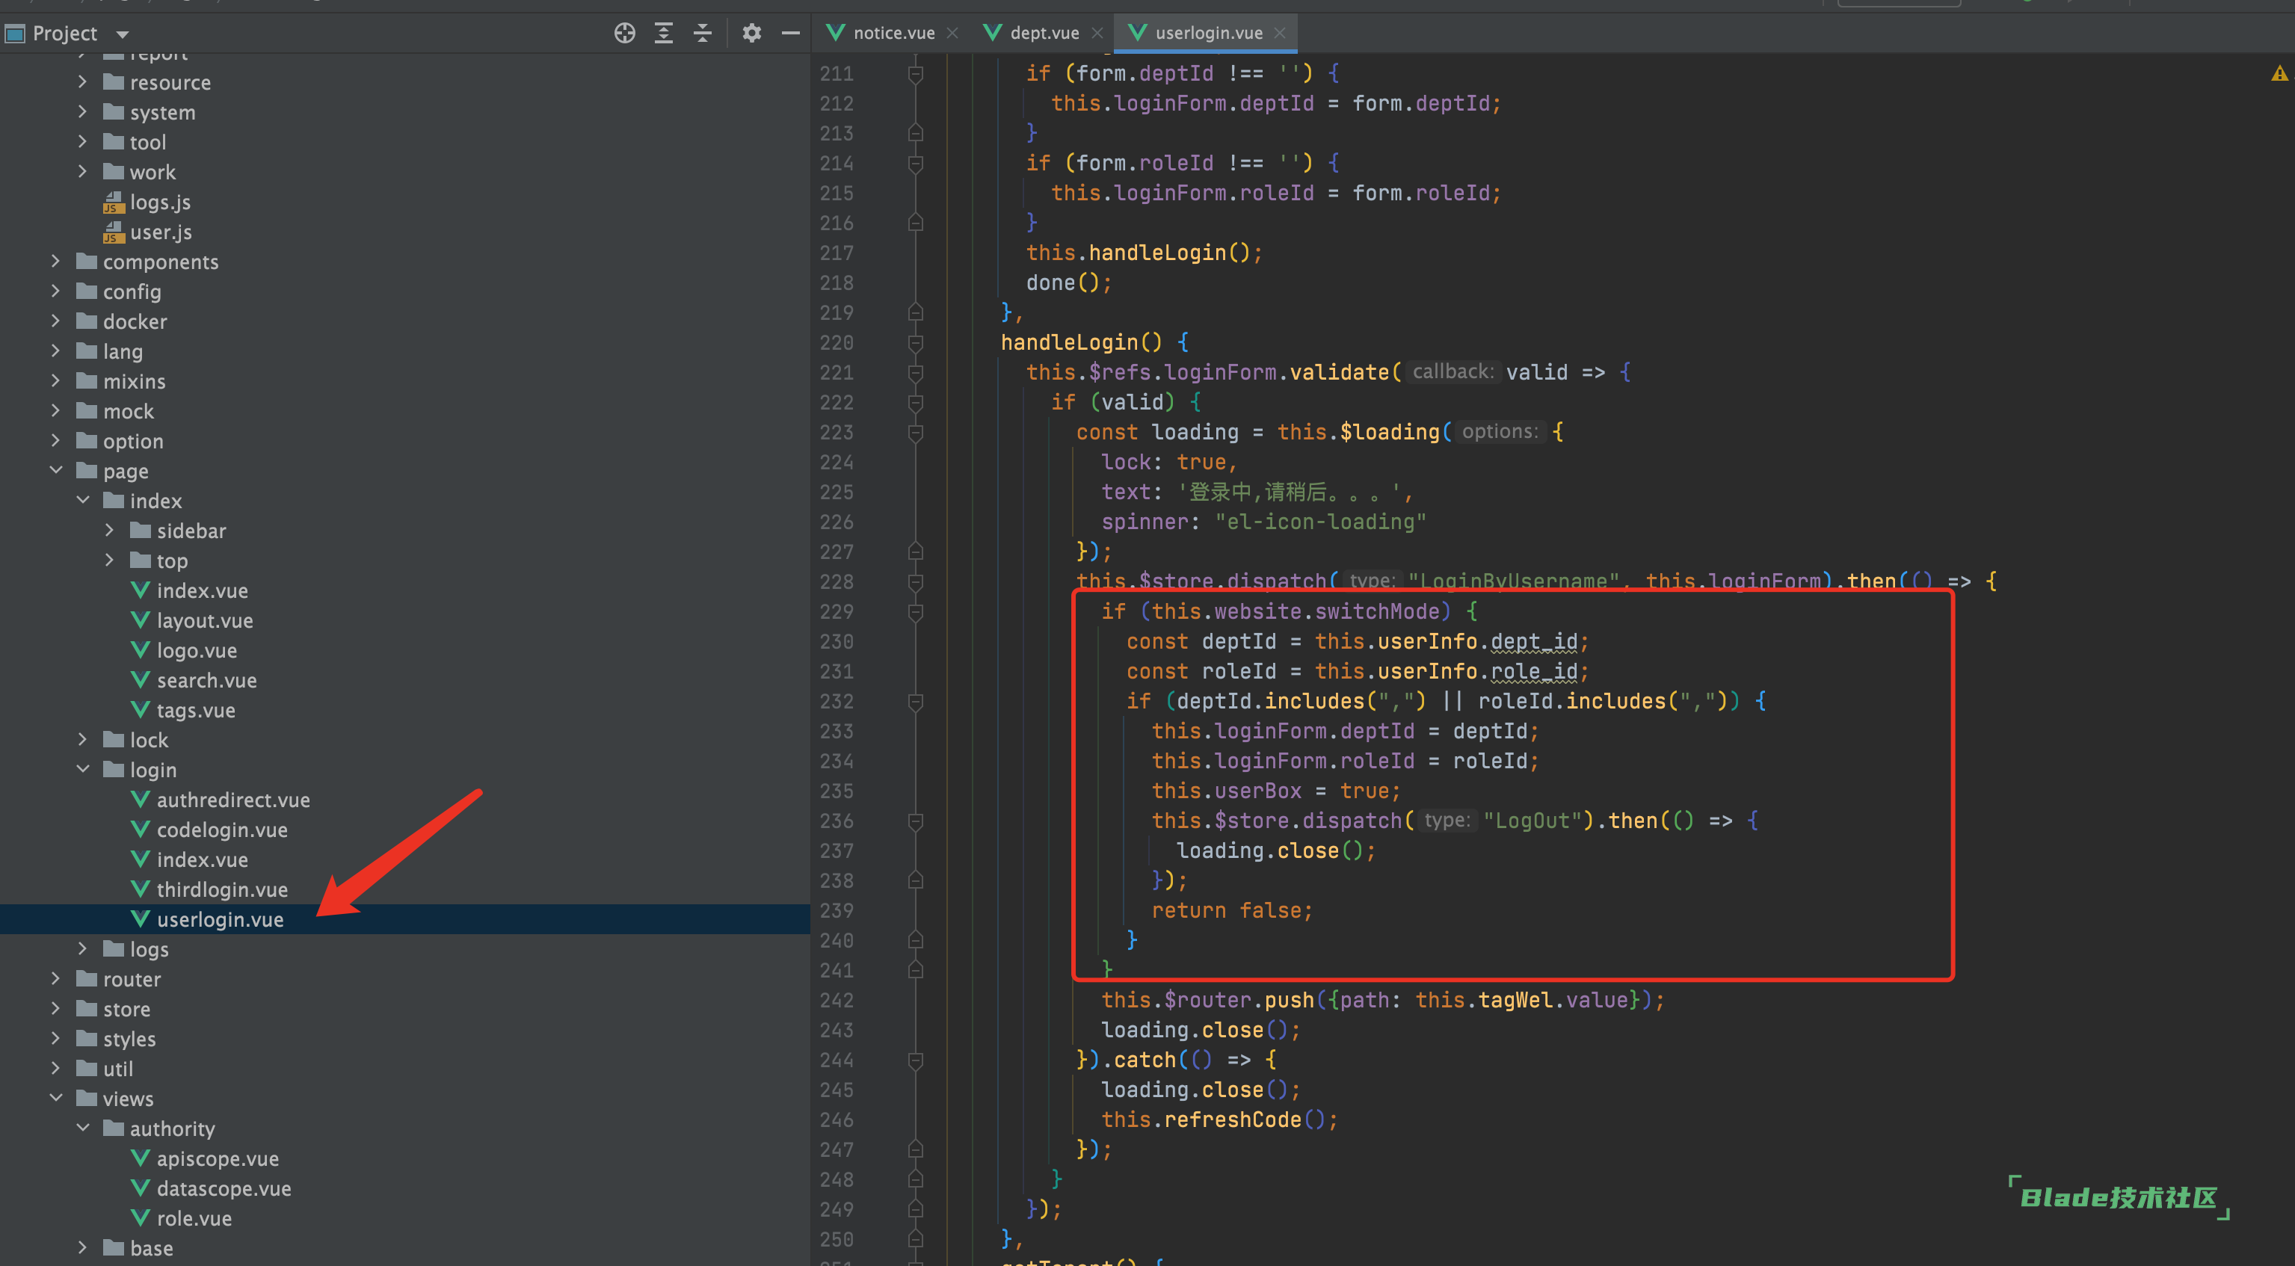
Task: Fold the catch block at line 244
Action: click(x=915, y=1060)
